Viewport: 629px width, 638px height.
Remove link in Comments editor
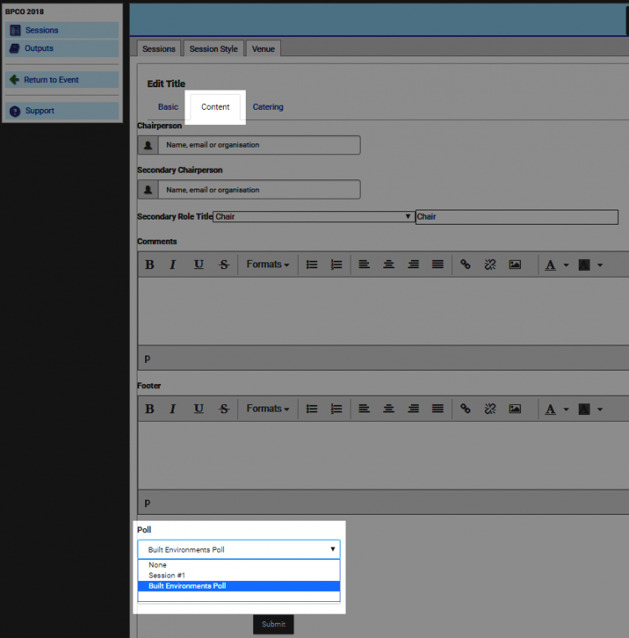tap(490, 264)
